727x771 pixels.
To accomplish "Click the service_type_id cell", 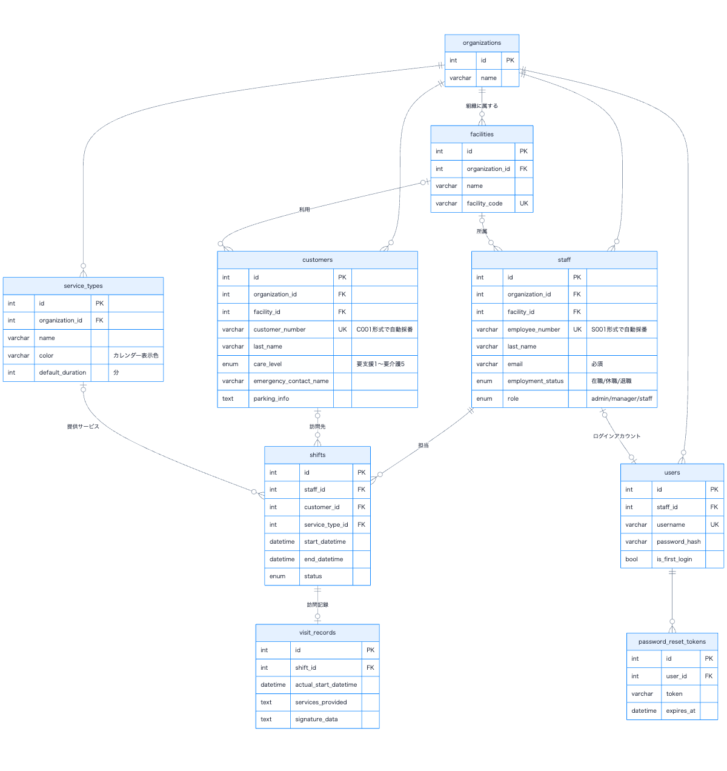I will point(326,525).
